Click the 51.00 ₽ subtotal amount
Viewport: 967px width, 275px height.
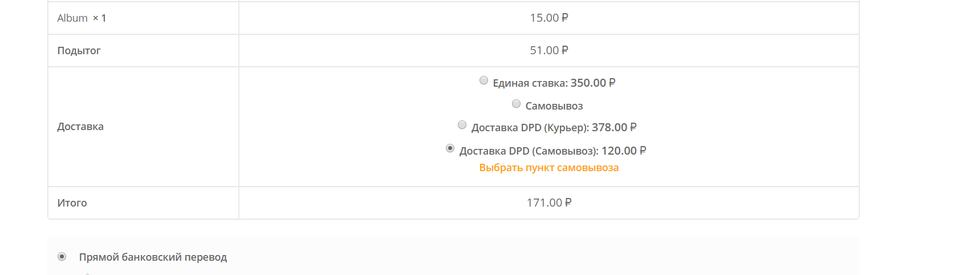(x=549, y=50)
